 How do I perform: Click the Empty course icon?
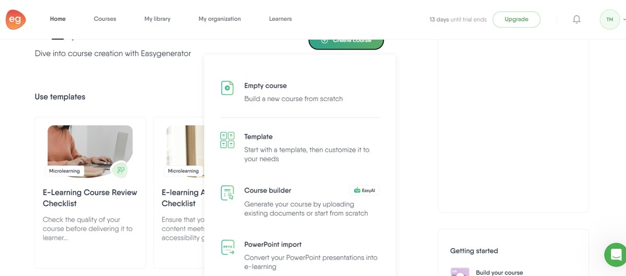[x=227, y=88]
